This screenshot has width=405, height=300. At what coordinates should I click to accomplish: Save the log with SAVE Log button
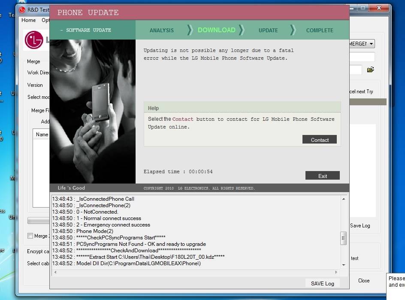tap(322, 283)
